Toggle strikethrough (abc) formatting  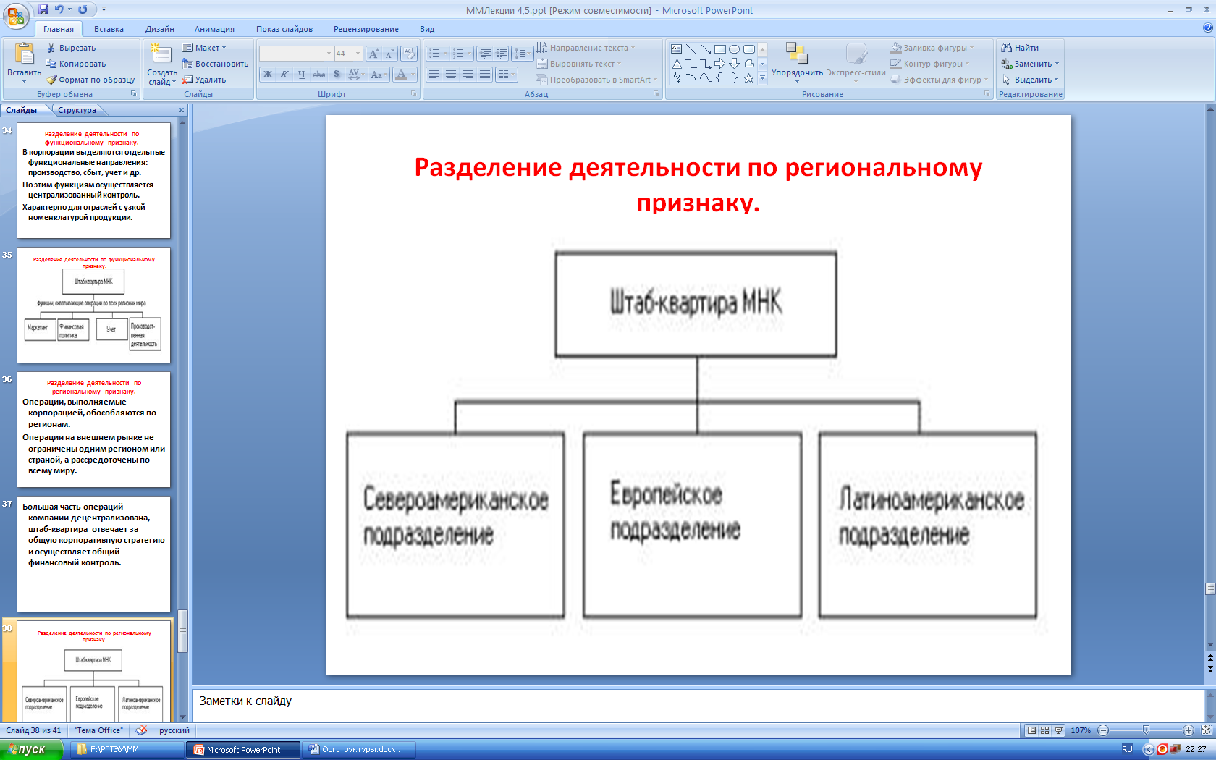318,75
